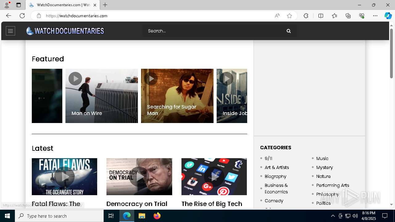Open the volume control
Screen dimensions: 395x222
pos(355,216)
